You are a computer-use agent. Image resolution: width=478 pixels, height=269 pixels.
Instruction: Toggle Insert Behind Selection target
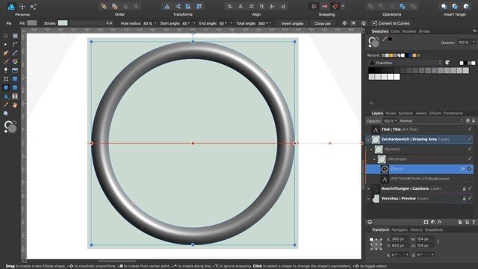point(444,7)
